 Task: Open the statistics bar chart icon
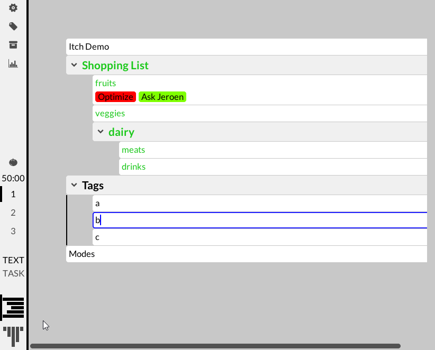(x=13, y=63)
